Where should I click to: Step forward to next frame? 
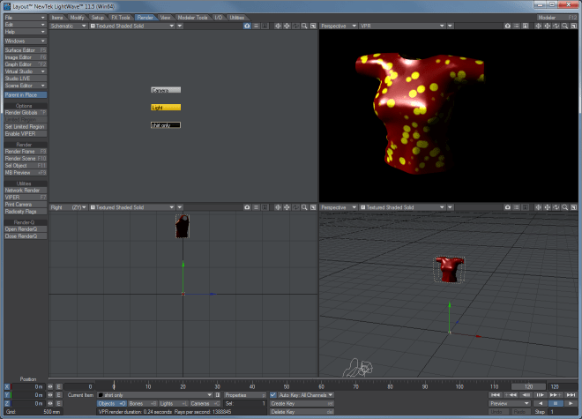[541, 395]
